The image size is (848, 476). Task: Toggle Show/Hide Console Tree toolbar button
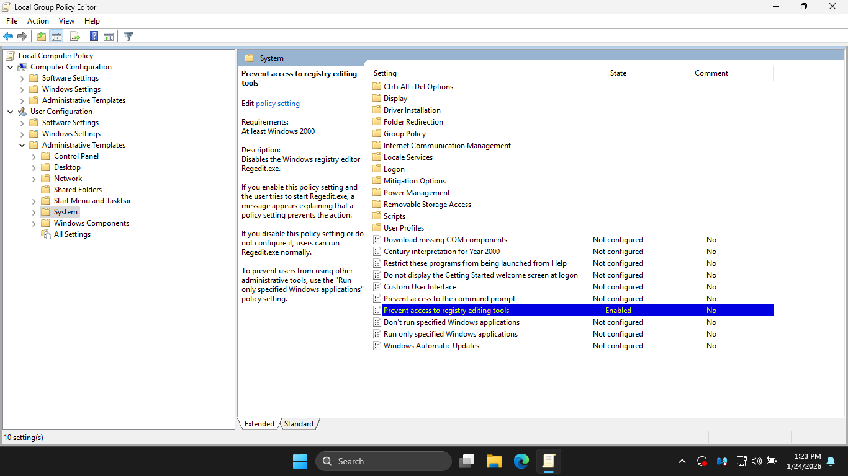click(x=56, y=37)
